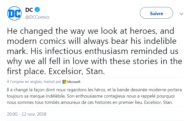
Task: Click the 20:00 time in the timestamp
Action: [x=12, y=114]
